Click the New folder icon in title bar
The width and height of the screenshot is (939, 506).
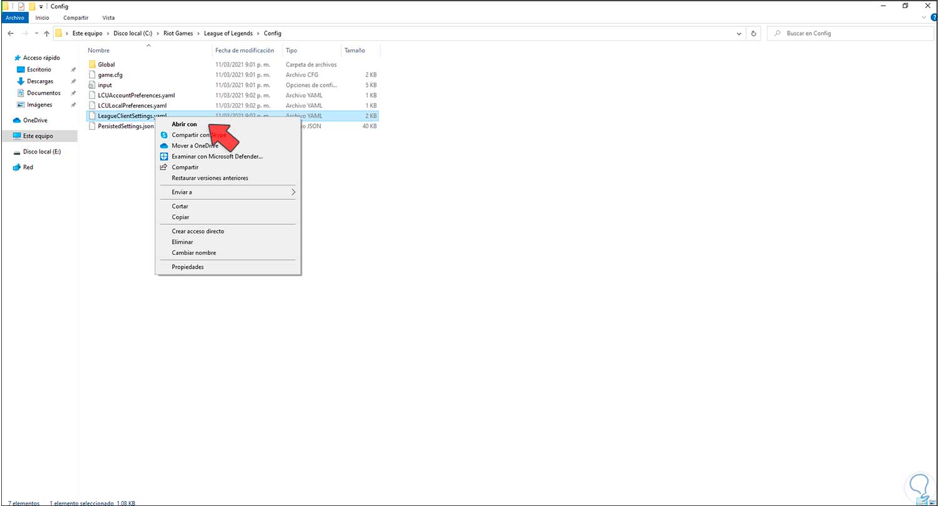coord(32,6)
